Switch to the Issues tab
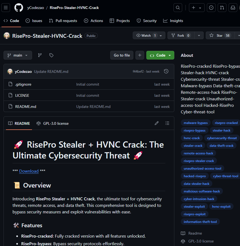Image resolution: width=240 pixels, height=246 pixels. coord(34,21)
